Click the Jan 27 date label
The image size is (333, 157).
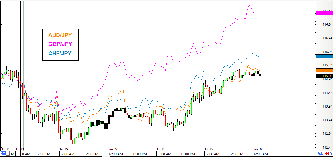pyautogui.click(x=209, y=149)
